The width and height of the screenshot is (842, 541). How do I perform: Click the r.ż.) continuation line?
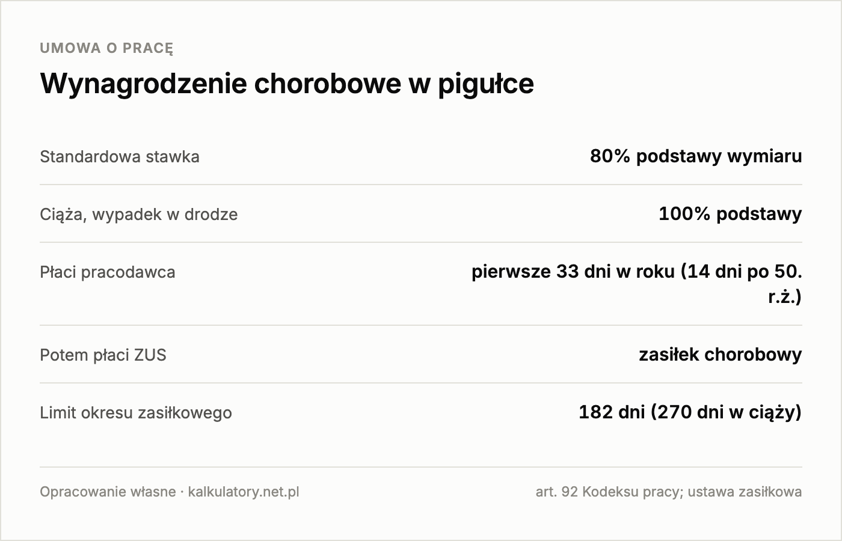click(x=785, y=297)
